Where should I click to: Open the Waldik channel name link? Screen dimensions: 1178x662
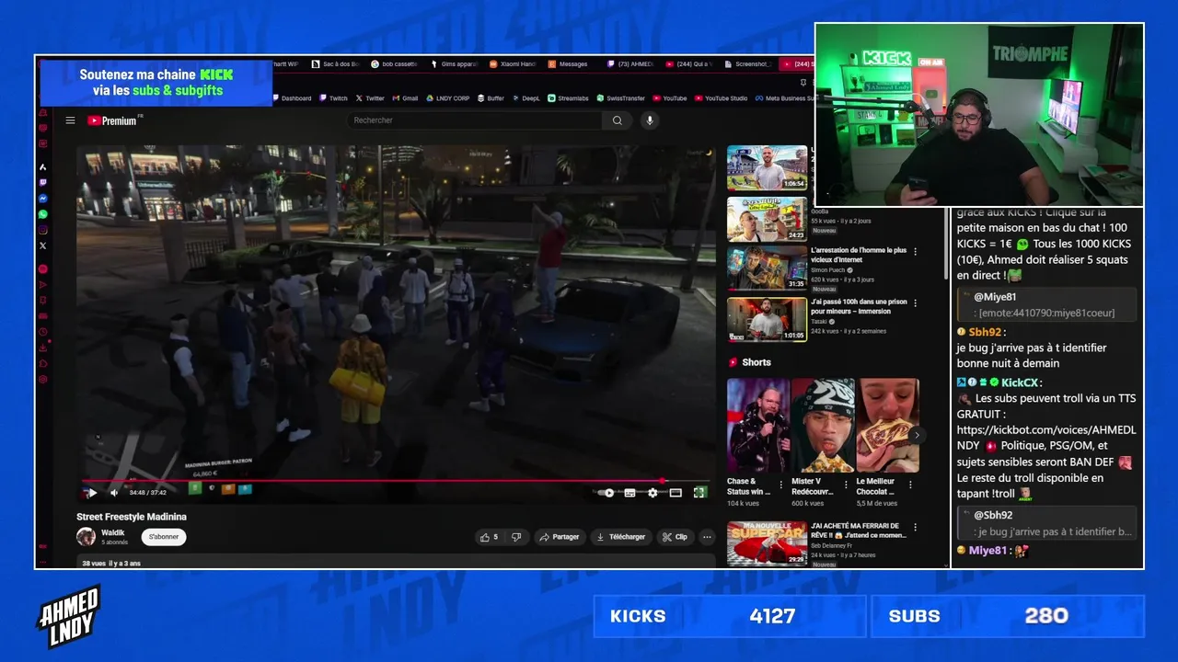(x=112, y=532)
